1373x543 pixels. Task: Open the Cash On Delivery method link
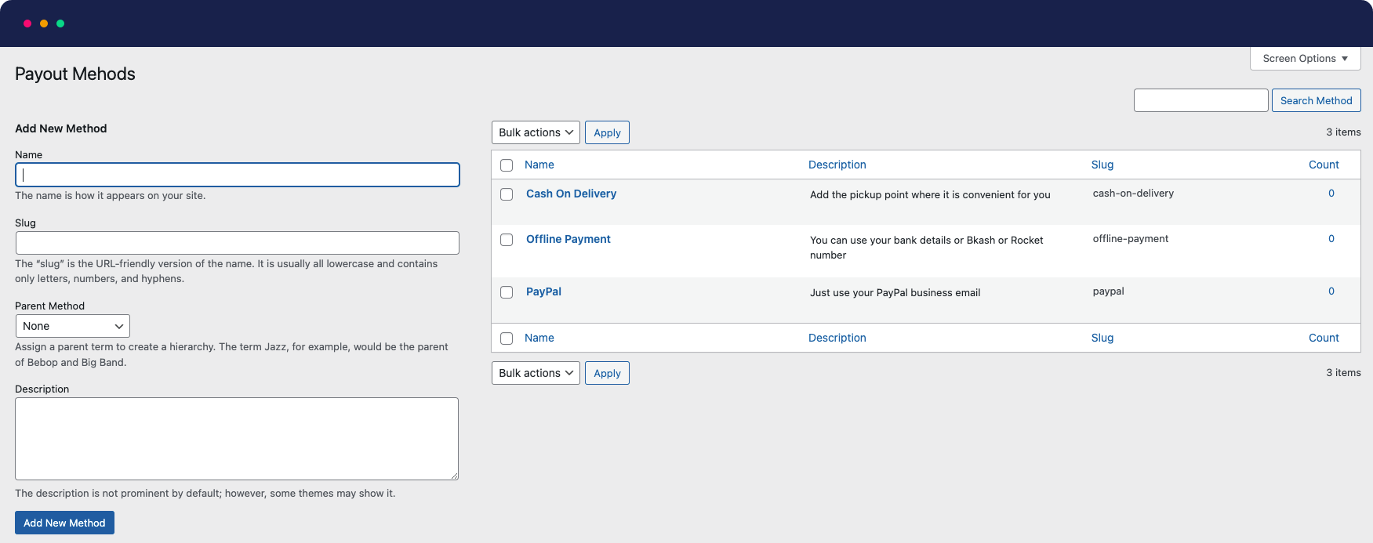(571, 194)
